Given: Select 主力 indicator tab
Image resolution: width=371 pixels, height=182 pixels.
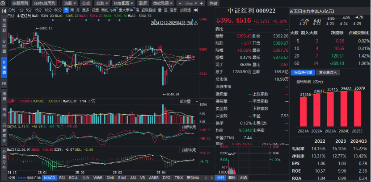Looking at the screenshot, I should pos(85,178).
